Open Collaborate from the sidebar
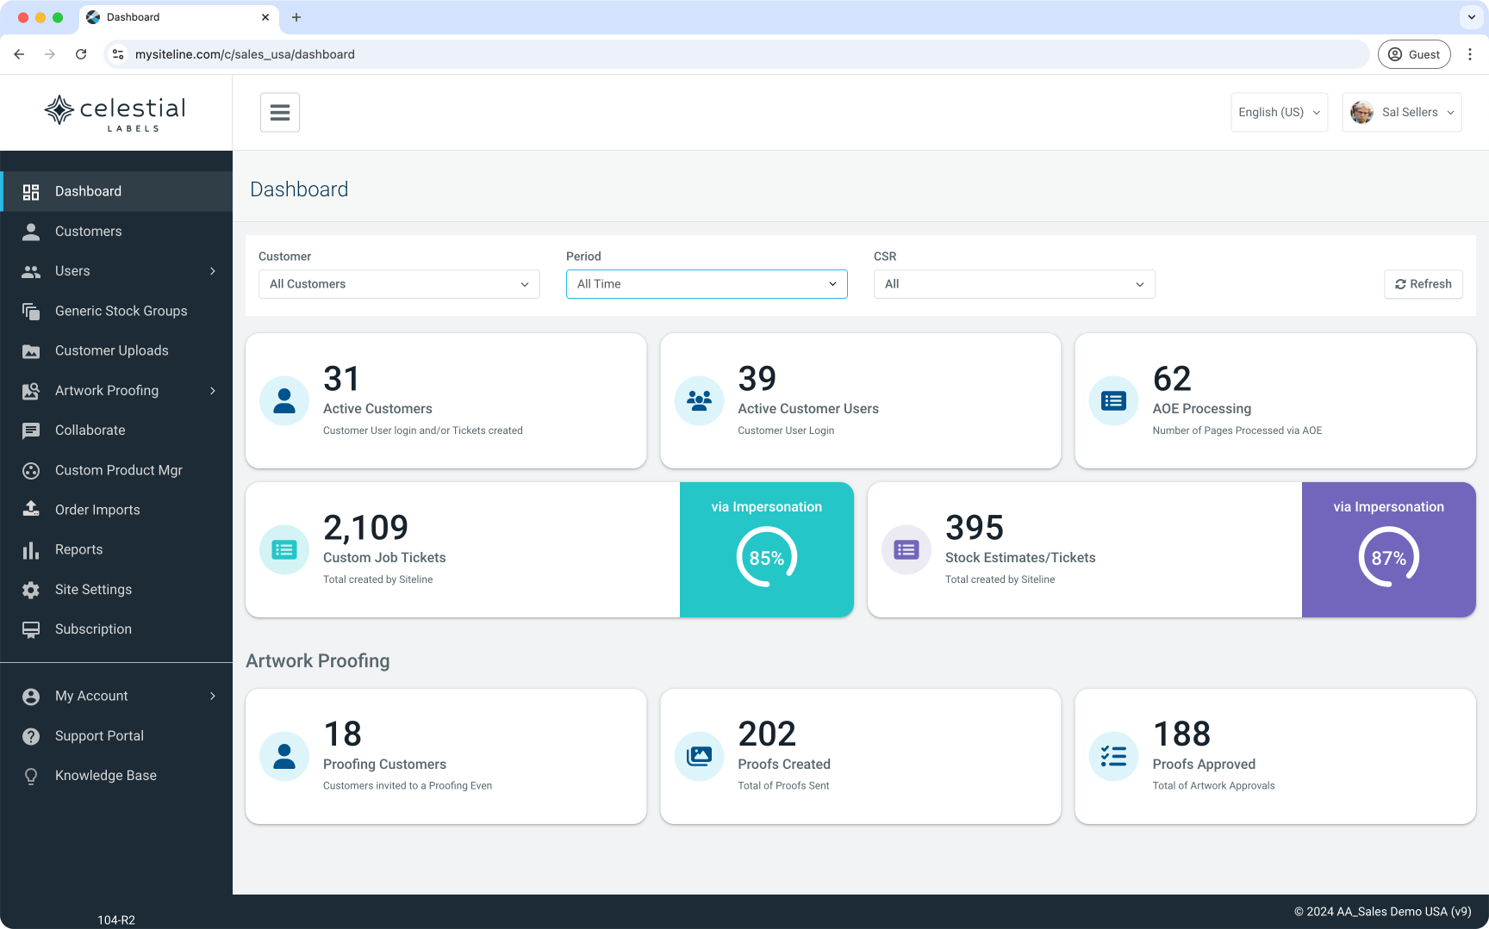Viewport: 1489px width, 929px height. tap(116, 430)
